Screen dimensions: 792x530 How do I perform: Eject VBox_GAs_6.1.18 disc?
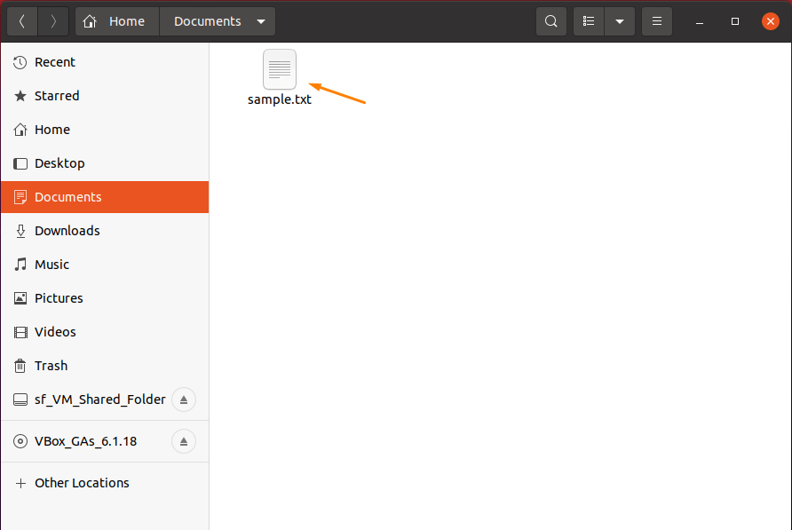coord(184,441)
